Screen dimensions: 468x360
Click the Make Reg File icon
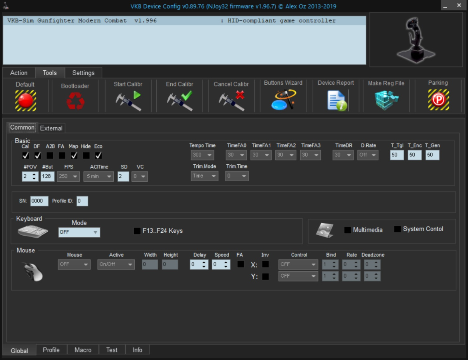386,100
